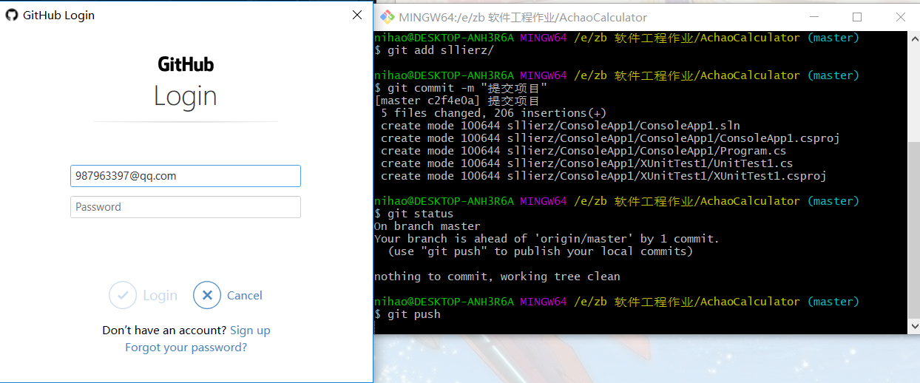
Task: Maximize the MINGW64 terminal window
Action: click(x=857, y=17)
